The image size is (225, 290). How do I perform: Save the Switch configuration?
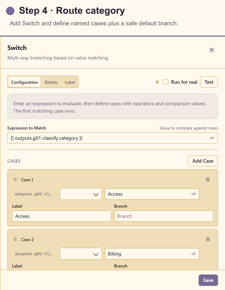click(x=208, y=280)
